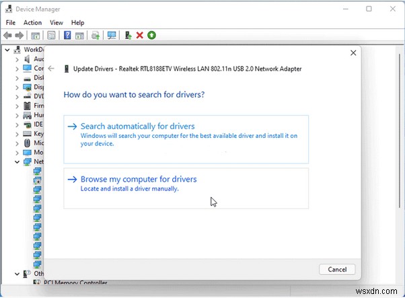405x298 pixels.
Task: Select the optical drive icon in the DVD row
Action: pos(27,96)
